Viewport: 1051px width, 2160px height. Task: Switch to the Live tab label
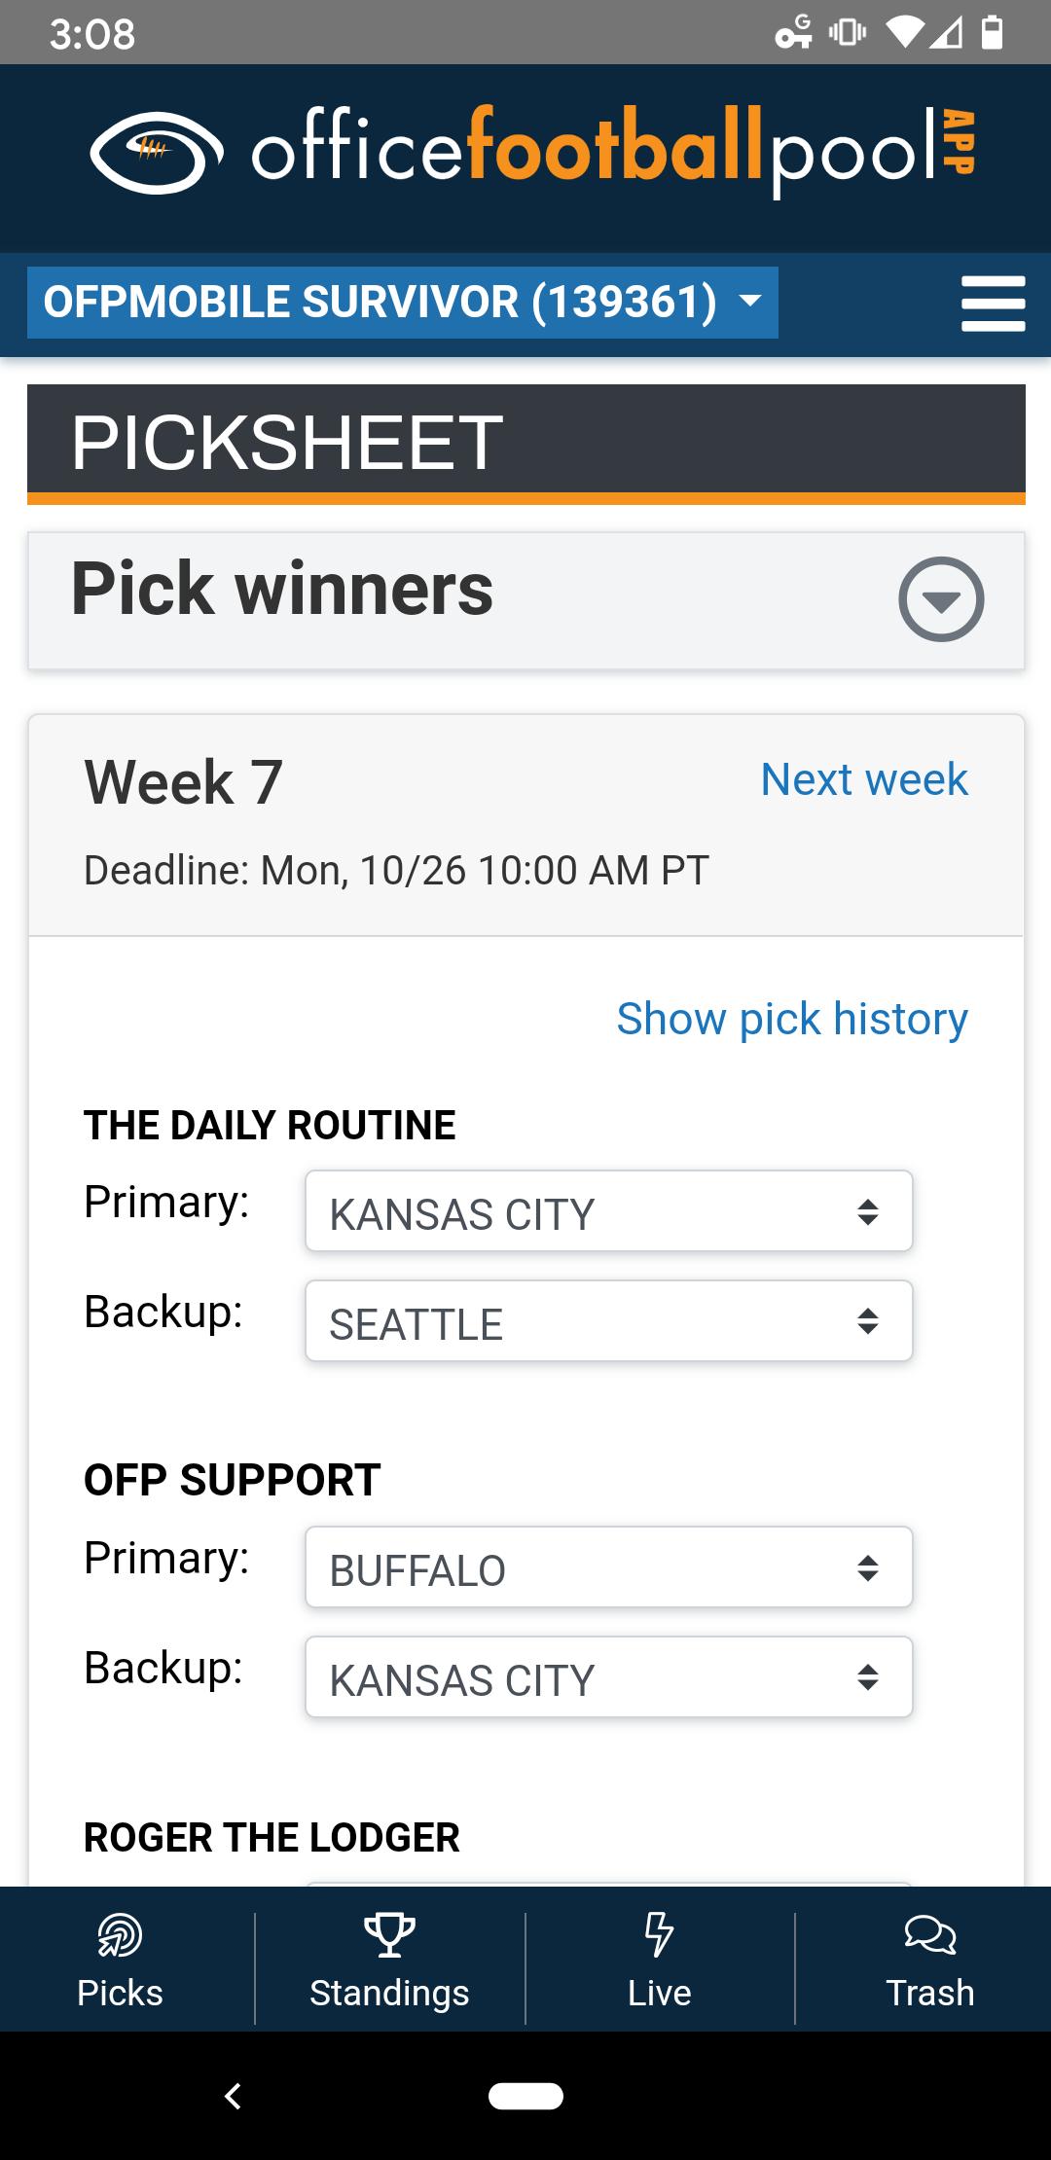click(x=659, y=1993)
